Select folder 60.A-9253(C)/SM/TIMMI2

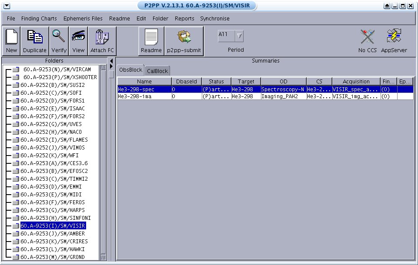pos(54,179)
